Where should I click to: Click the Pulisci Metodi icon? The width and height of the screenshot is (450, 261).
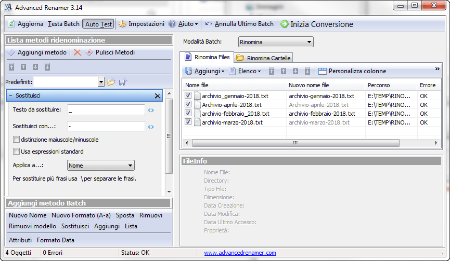tap(89, 52)
